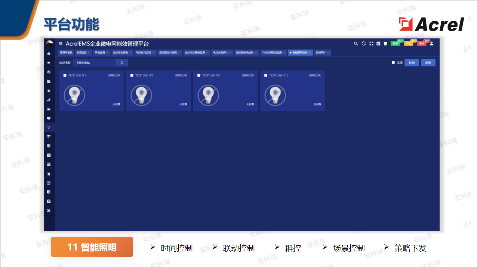
Task: Open 控制记录 for TESTLIGHT1
Action: [x=114, y=75]
